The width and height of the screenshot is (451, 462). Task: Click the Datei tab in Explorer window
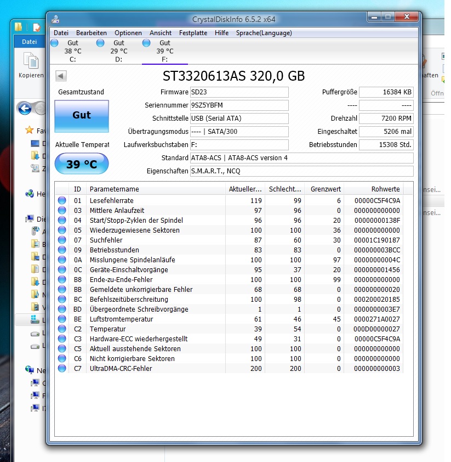tap(30, 42)
